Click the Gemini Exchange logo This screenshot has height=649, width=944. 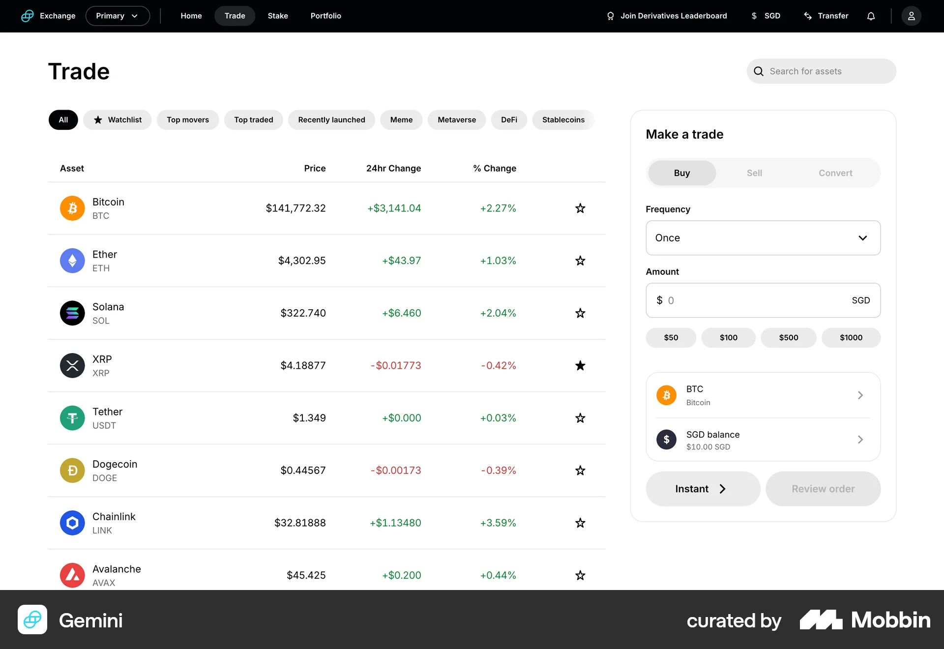28,16
